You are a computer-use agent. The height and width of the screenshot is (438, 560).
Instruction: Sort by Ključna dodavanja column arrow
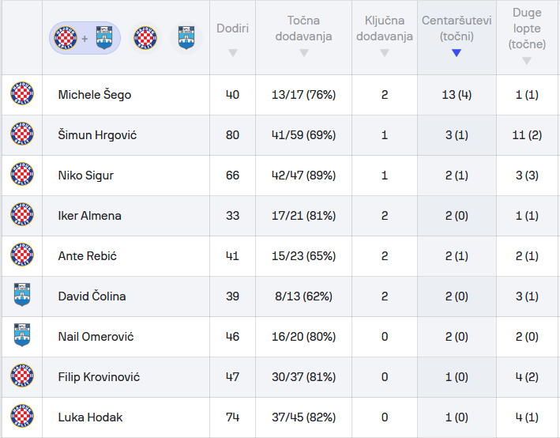[x=384, y=53]
